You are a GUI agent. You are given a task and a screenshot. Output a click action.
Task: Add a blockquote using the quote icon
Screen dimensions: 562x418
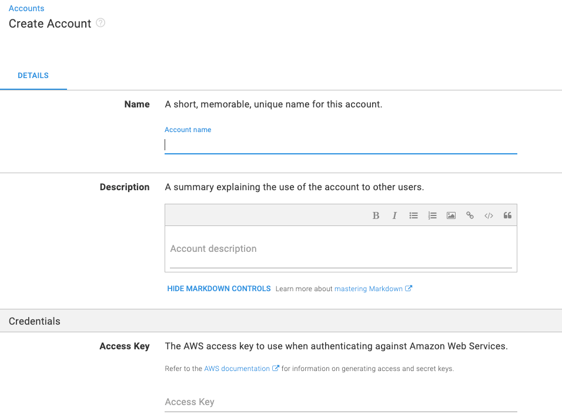(x=507, y=215)
